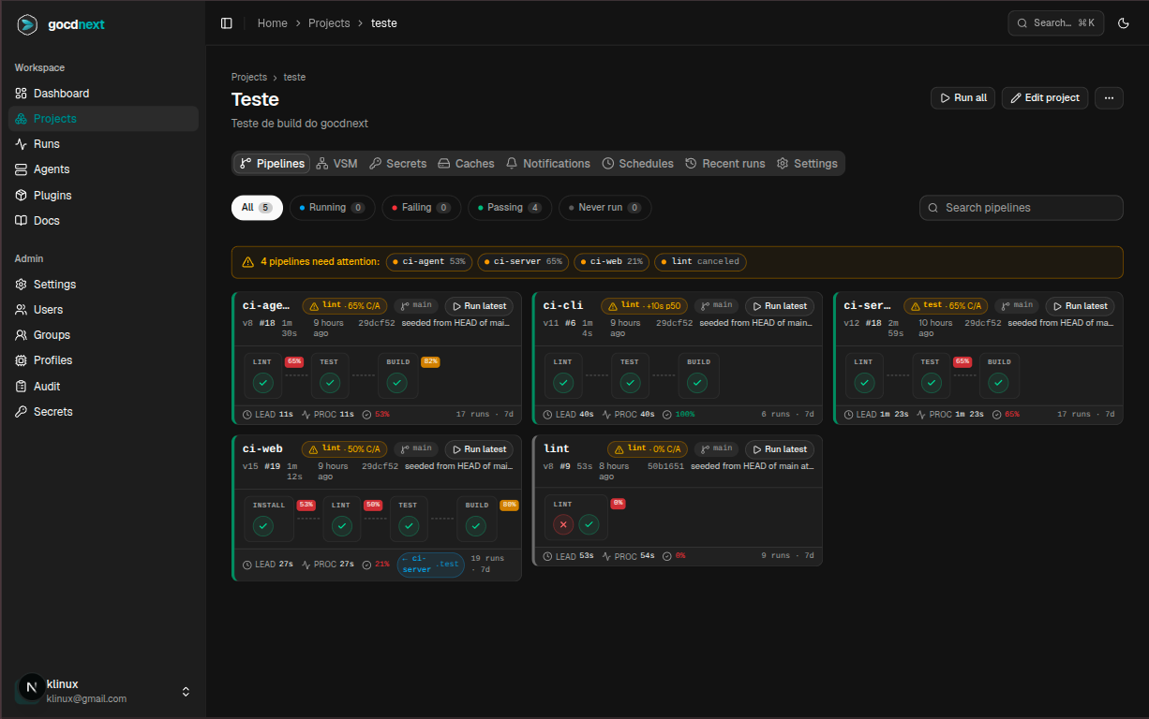Click the lint 0% C/A warning badge
The width and height of the screenshot is (1149, 719).
pos(648,449)
